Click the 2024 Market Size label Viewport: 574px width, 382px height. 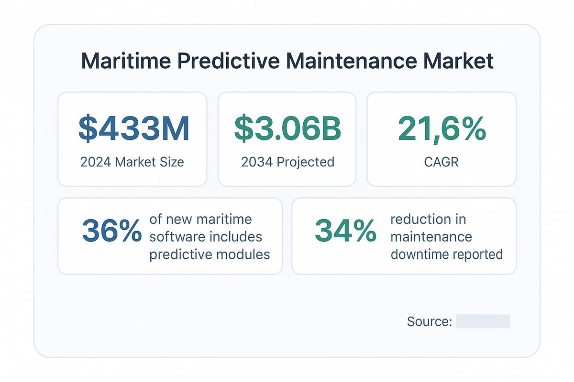coord(132,162)
